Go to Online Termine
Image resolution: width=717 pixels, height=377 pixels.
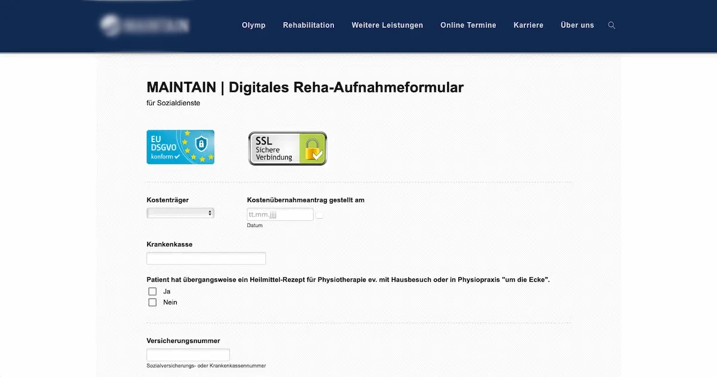pos(468,25)
